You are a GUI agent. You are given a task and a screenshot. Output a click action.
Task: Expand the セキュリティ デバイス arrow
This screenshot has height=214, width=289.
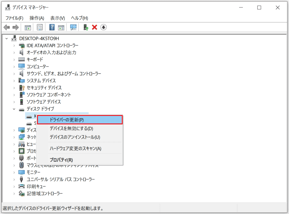click(14, 88)
